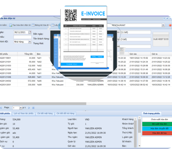Switch to Lịch sử thao tác phiếu tab
Image resolution: width=172 pixels, height=149 pixels.
24,113
